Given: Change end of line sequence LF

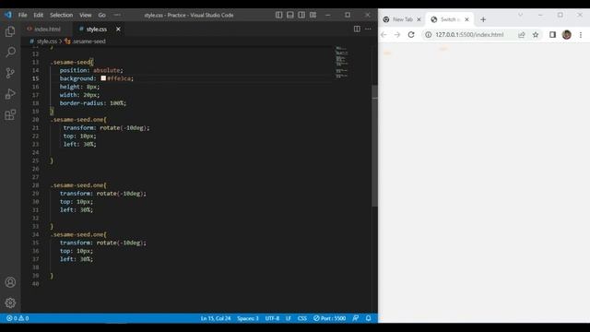Looking at the screenshot, I should 289,318.
